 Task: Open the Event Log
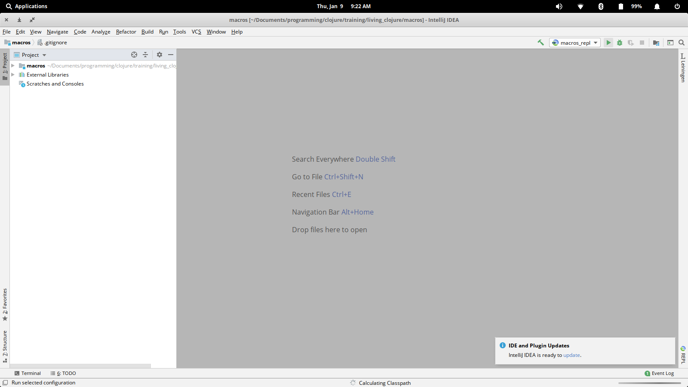pyautogui.click(x=659, y=373)
